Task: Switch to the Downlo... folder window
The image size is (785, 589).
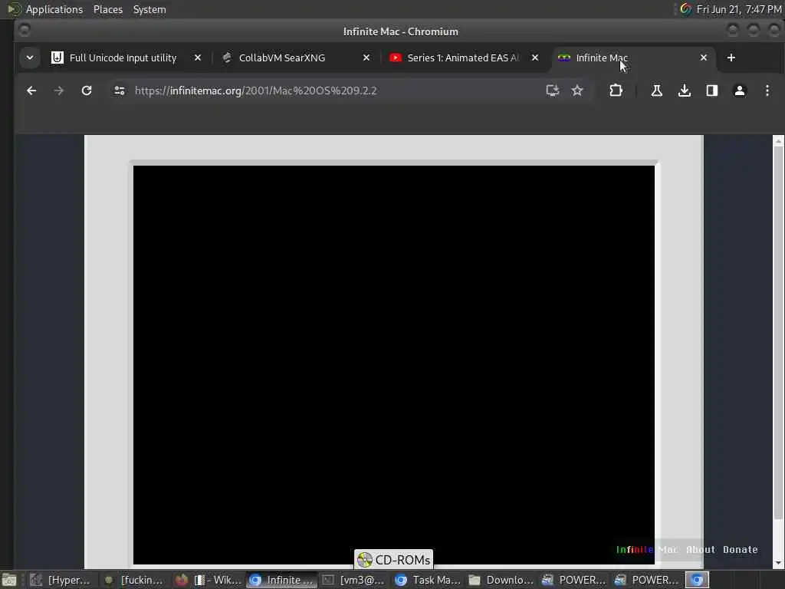Action: (501, 580)
